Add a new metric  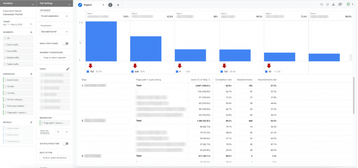click(x=31, y=122)
